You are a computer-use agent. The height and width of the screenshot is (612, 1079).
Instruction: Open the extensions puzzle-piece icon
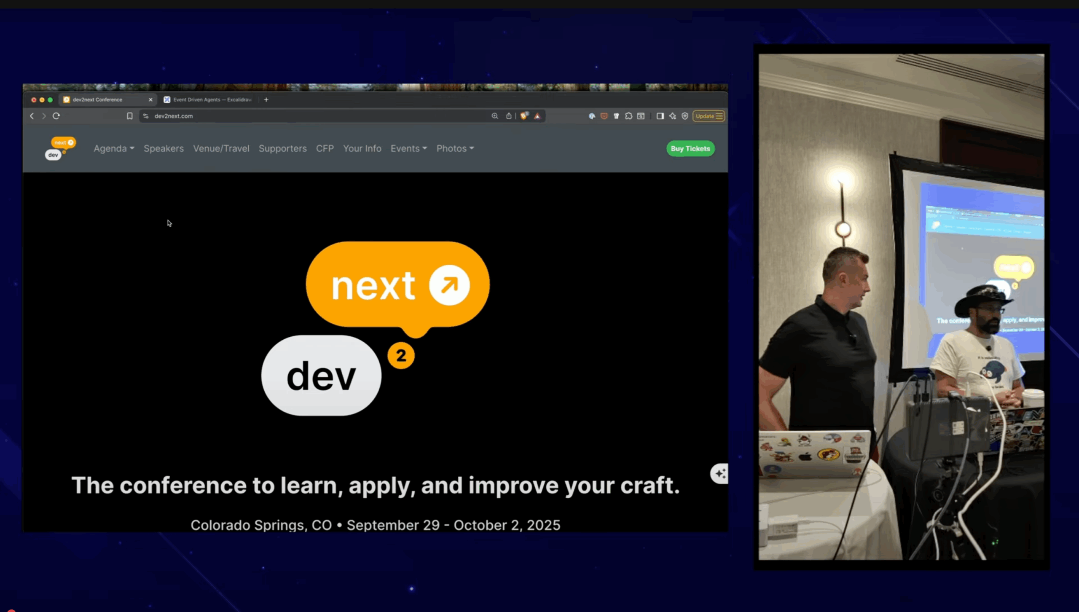click(x=629, y=116)
